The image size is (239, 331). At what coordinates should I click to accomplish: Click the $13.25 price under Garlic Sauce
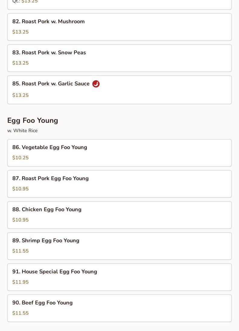[x=21, y=95]
